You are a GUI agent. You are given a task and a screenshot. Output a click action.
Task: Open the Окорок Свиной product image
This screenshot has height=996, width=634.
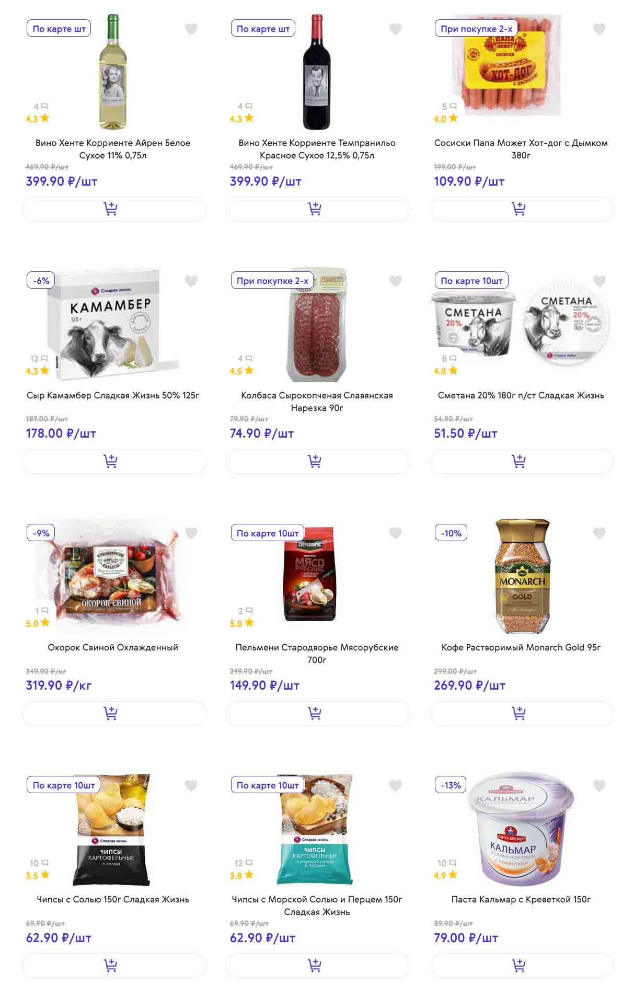(113, 576)
